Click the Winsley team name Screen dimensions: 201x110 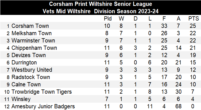tap(21, 99)
